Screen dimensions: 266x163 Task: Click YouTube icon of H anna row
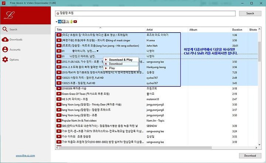click(x=59, y=40)
